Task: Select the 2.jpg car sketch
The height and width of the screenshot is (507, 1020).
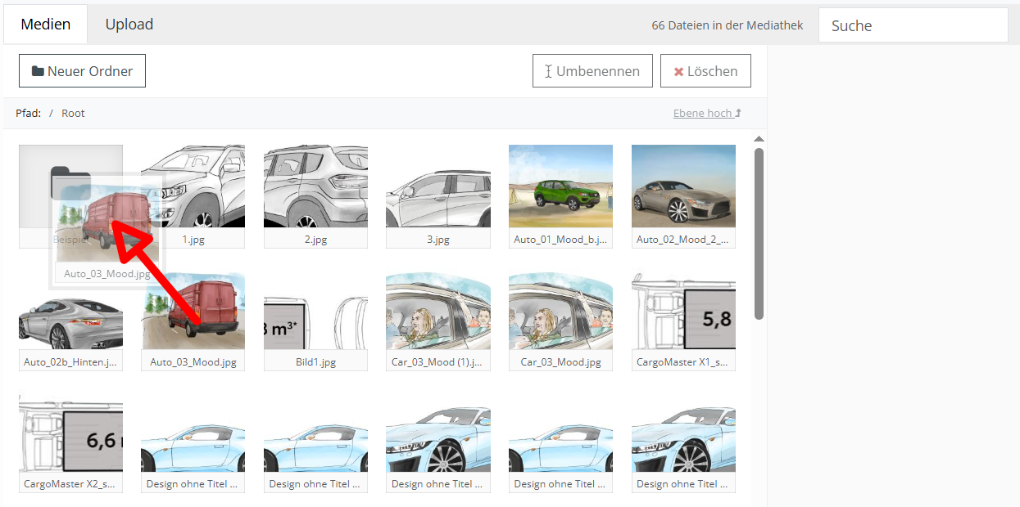Action: pos(315,186)
